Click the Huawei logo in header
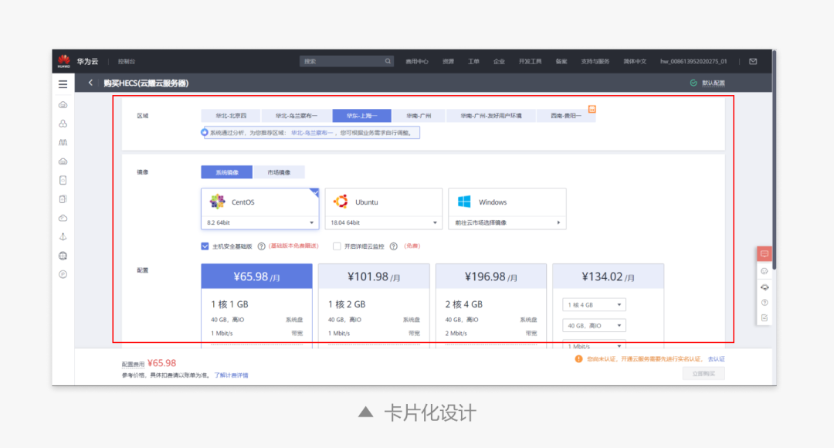The height and width of the screenshot is (448, 834). click(x=64, y=61)
